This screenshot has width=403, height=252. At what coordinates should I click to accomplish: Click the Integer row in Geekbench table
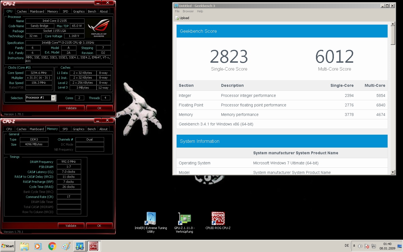(282, 95)
